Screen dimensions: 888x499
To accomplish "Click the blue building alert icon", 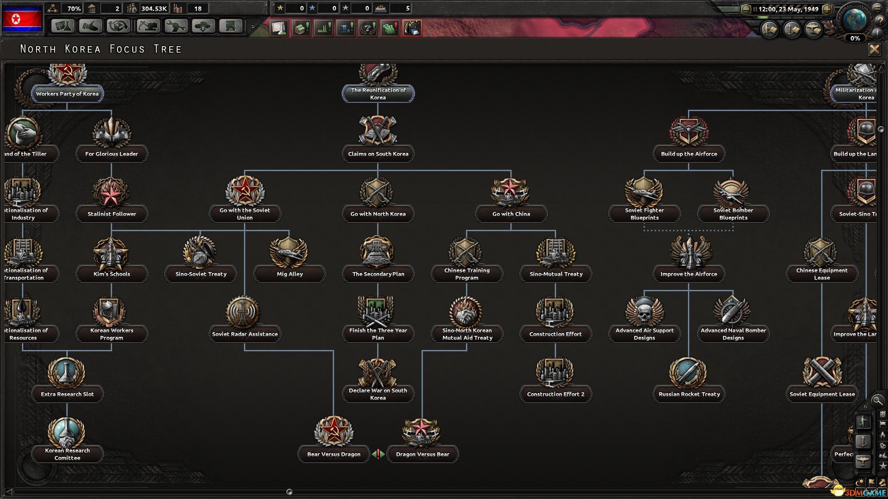I will click(345, 28).
